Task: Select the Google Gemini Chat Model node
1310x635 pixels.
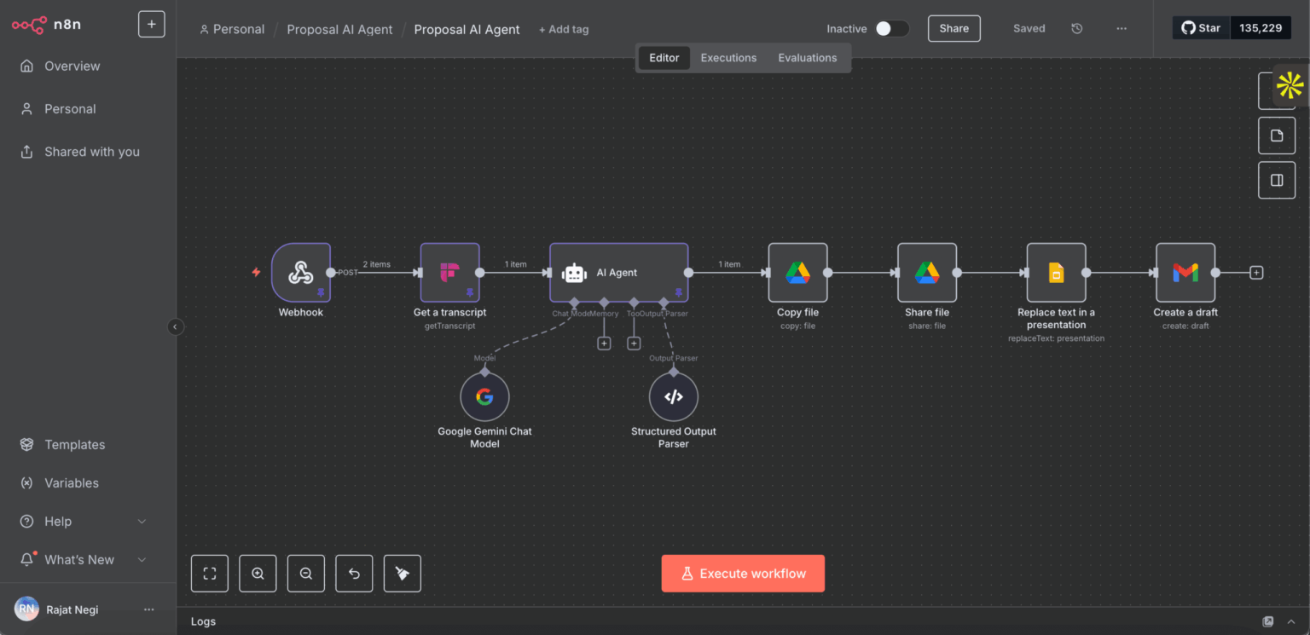Action: 484,397
